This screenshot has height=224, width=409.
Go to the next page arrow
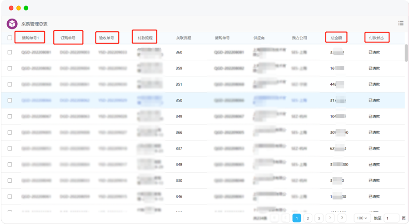[330, 218]
